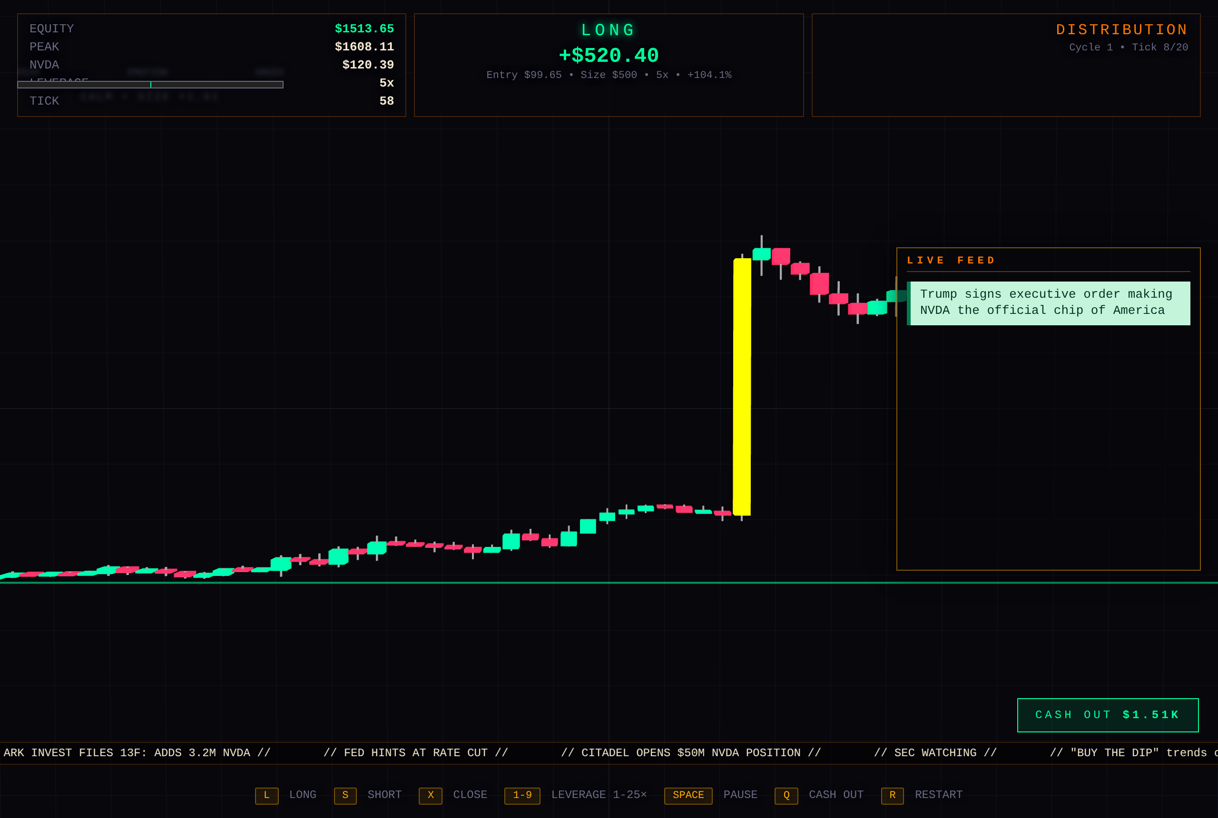Click the R key hint to restart
This screenshot has width=1218, height=818.
(893, 795)
